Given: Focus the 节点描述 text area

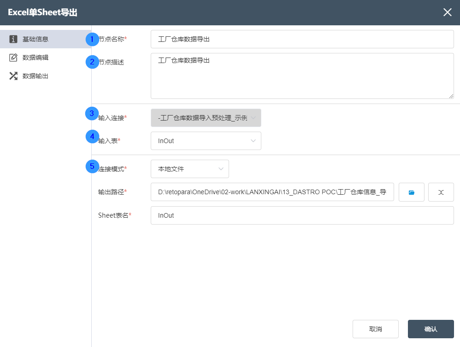Looking at the screenshot, I should (x=302, y=76).
